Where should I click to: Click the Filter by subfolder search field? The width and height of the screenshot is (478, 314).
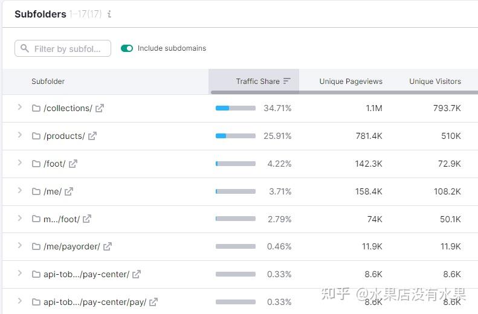(66, 49)
